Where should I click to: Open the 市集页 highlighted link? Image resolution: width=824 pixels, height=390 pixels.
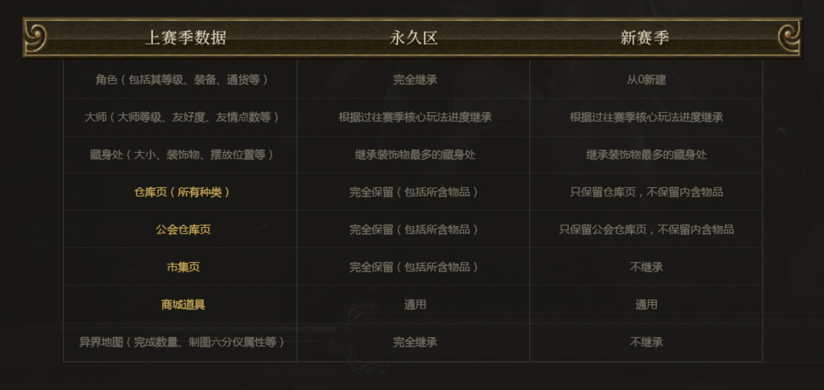(183, 267)
